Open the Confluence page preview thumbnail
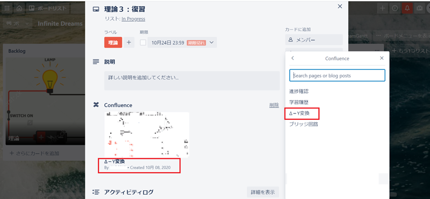 tap(147, 134)
